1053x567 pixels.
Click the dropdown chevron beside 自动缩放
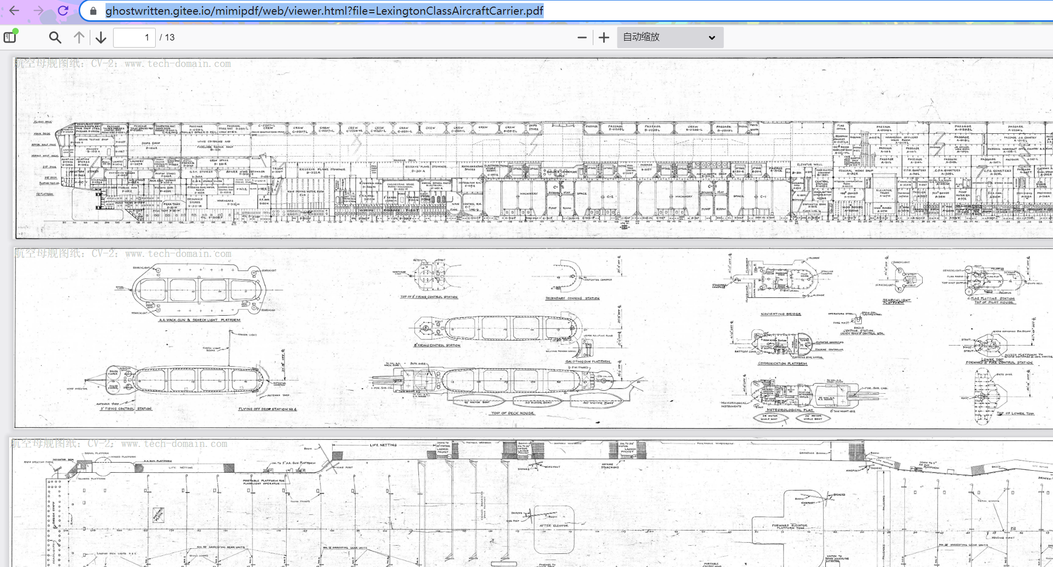(x=712, y=37)
